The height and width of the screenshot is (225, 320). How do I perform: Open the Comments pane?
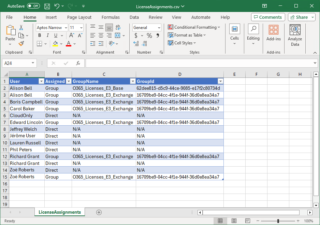click(x=268, y=17)
